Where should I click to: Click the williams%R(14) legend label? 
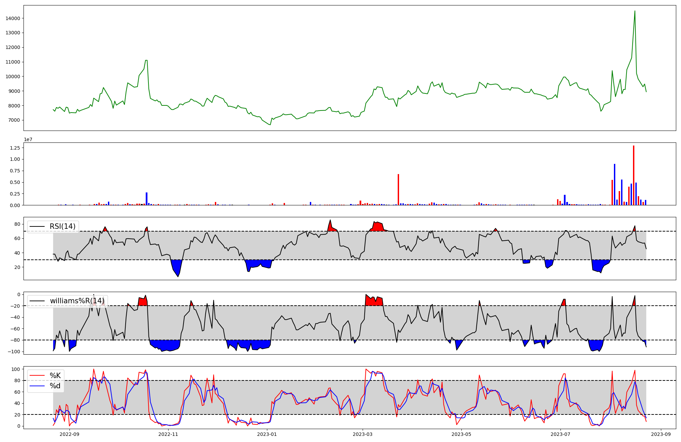click(x=77, y=301)
